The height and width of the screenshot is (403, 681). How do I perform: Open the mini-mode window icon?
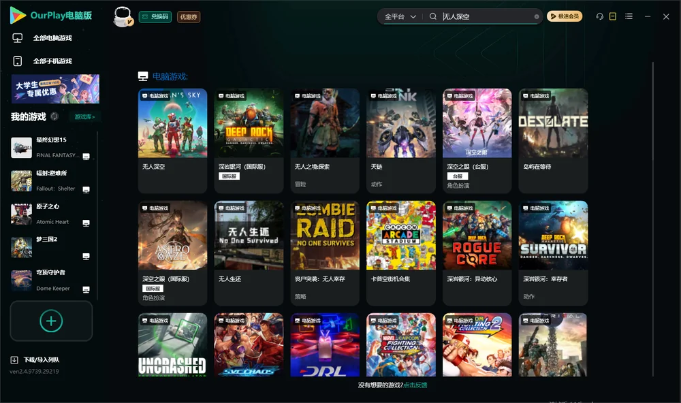(x=612, y=16)
